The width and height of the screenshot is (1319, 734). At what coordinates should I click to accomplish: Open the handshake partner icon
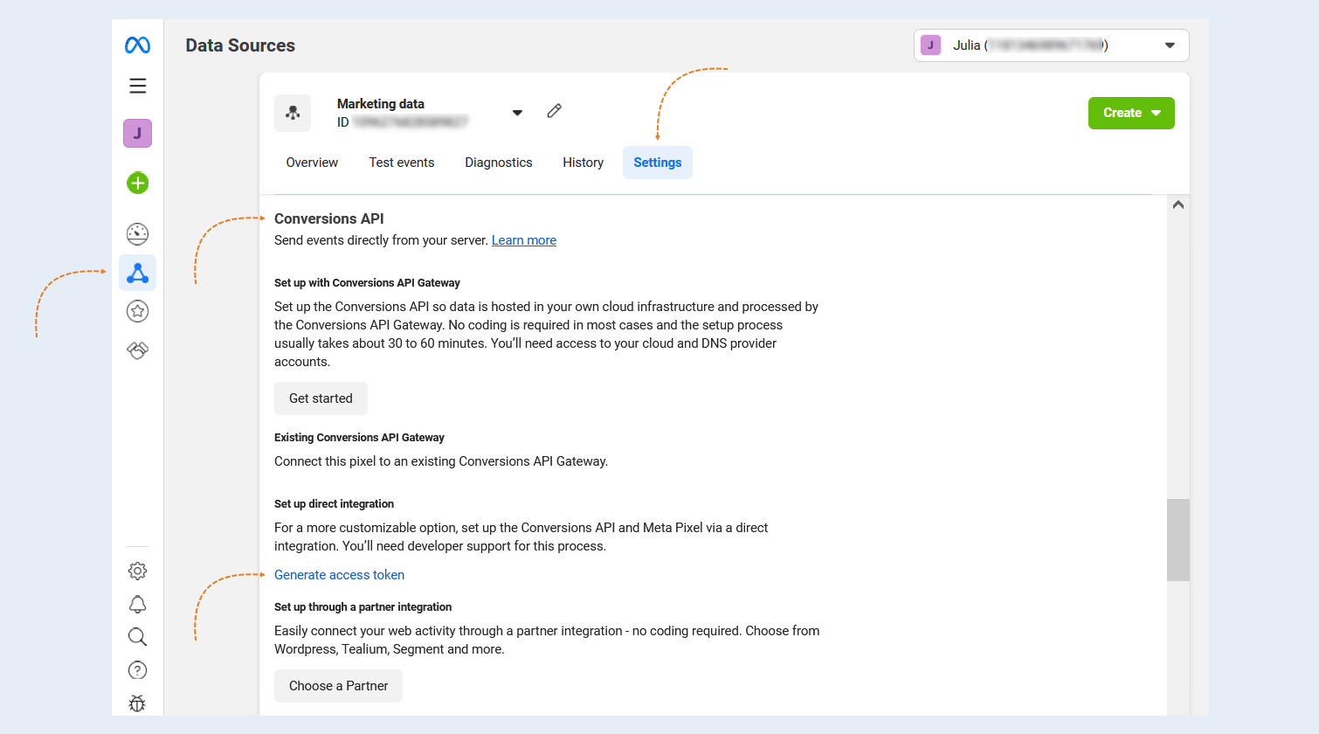click(137, 350)
